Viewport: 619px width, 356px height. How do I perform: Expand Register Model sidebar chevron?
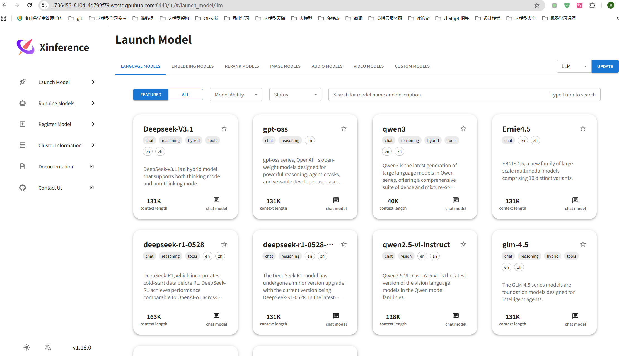point(93,124)
